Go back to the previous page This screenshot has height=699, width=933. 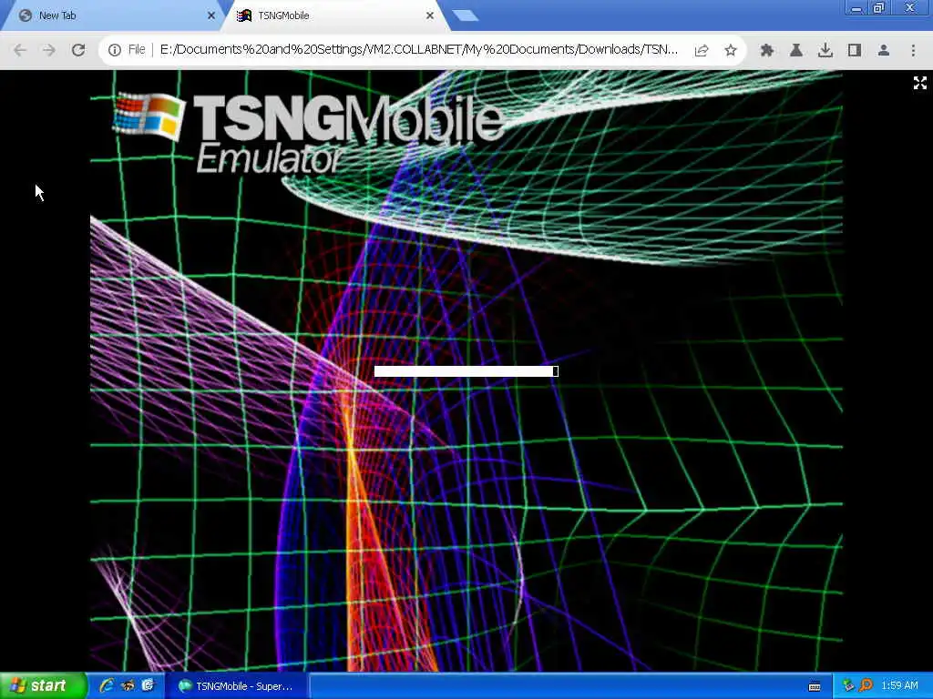pos(20,50)
